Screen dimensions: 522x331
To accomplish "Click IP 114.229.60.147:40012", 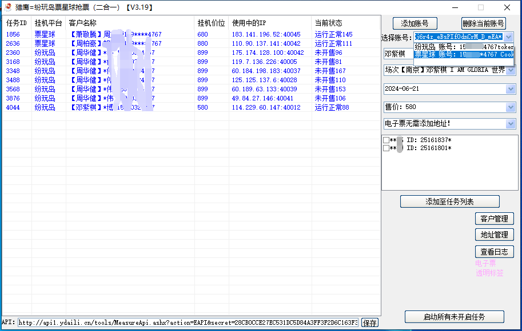I will 266,107.
